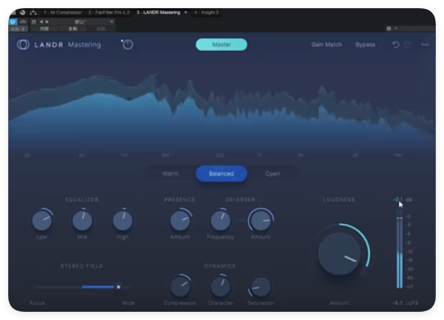444x320 pixels.
Task: Click the Focus label under the stereo slider
Action: tap(37, 303)
